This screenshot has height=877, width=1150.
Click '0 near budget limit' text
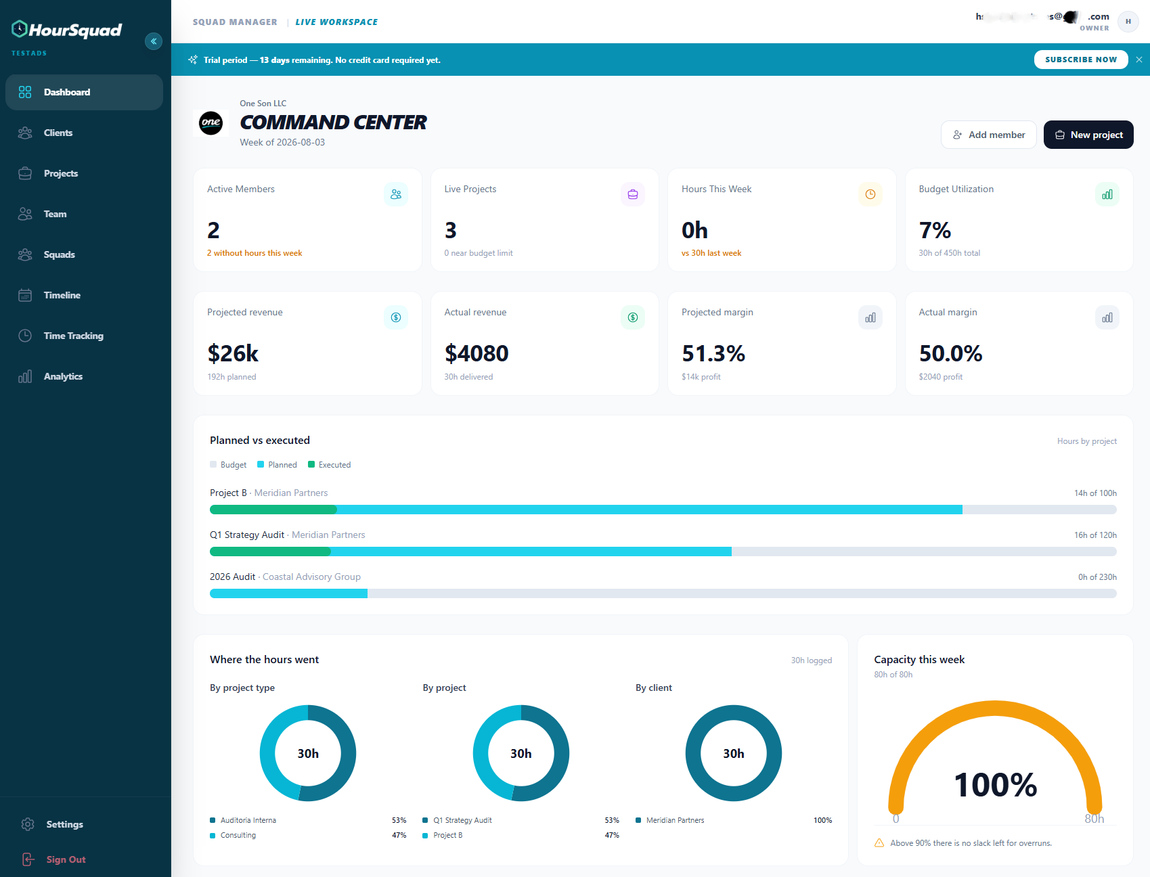[x=479, y=253]
